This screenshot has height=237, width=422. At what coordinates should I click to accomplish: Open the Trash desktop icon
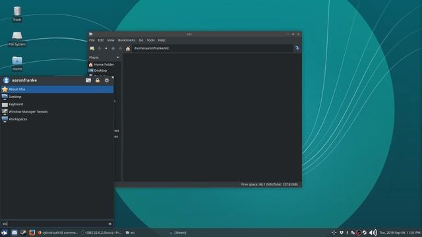click(x=17, y=14)
